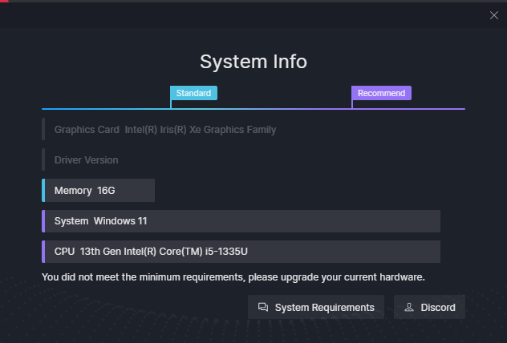This screenshot has height=343, width=507.
Task: Join the Discord server
Action: pyautogui.click(x=429, y=307)
